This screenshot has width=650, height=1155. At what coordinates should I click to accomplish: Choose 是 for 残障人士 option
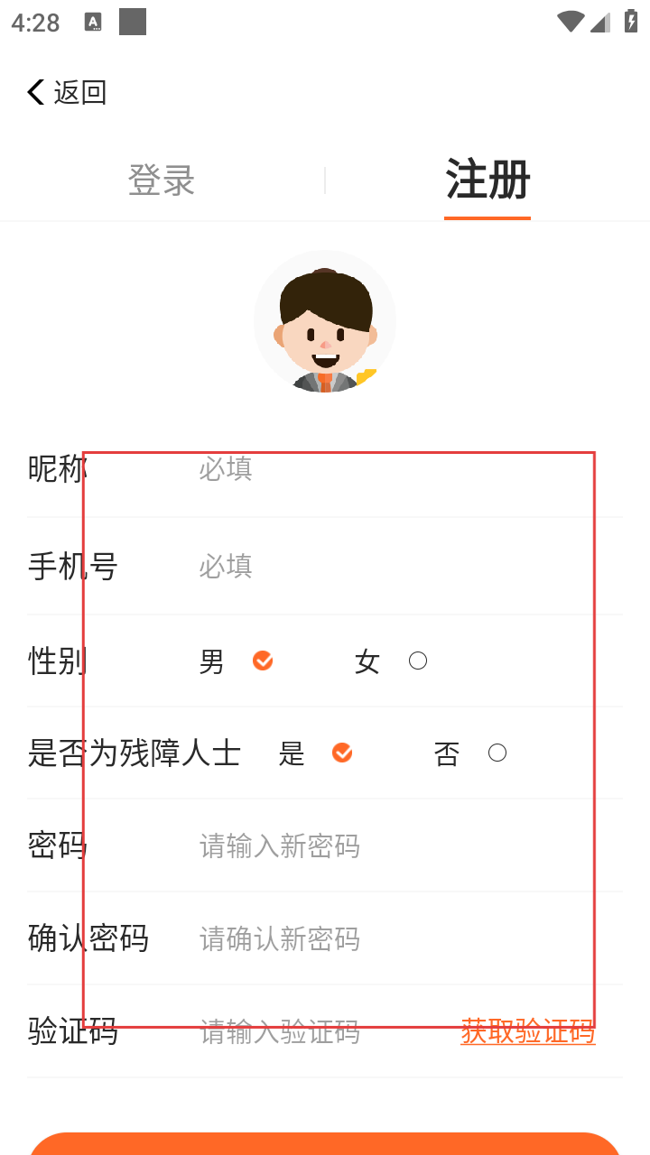pos(342,753)
